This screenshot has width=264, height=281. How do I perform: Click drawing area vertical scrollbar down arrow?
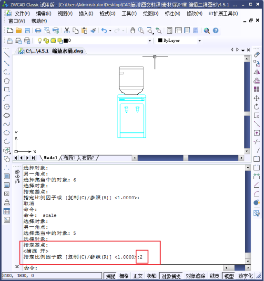coord(247,151)
